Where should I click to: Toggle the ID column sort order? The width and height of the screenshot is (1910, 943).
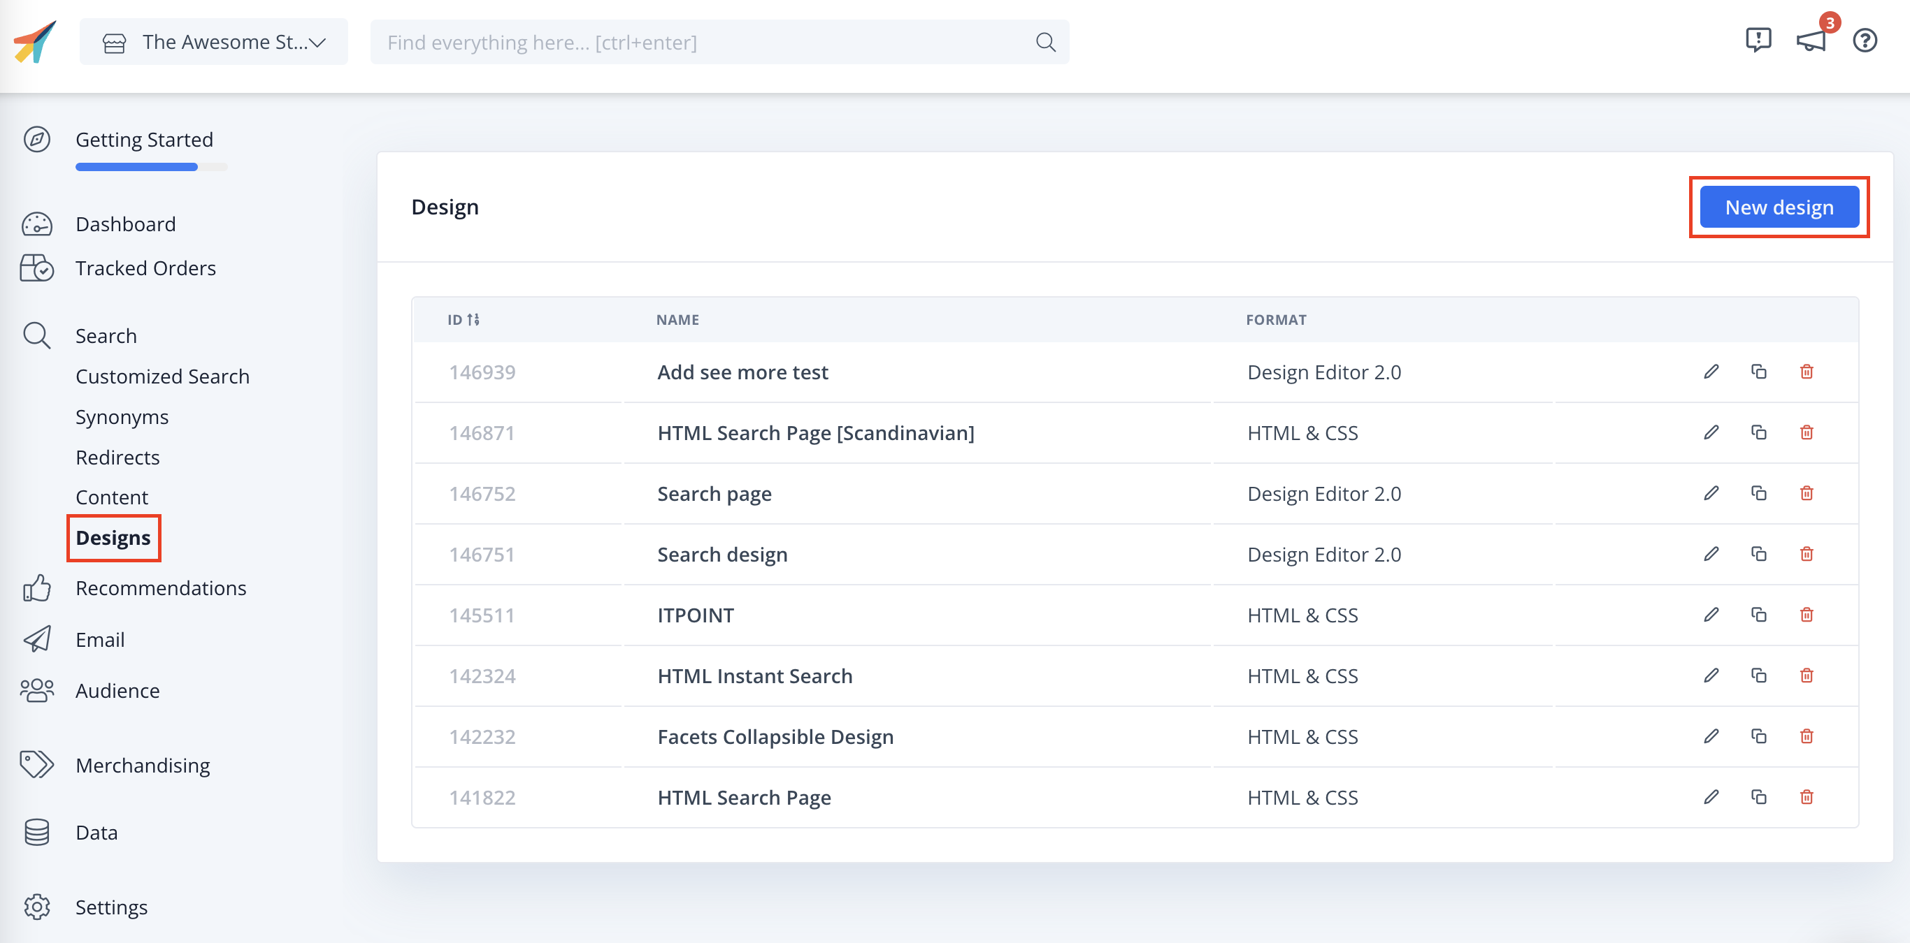(473, 319)
